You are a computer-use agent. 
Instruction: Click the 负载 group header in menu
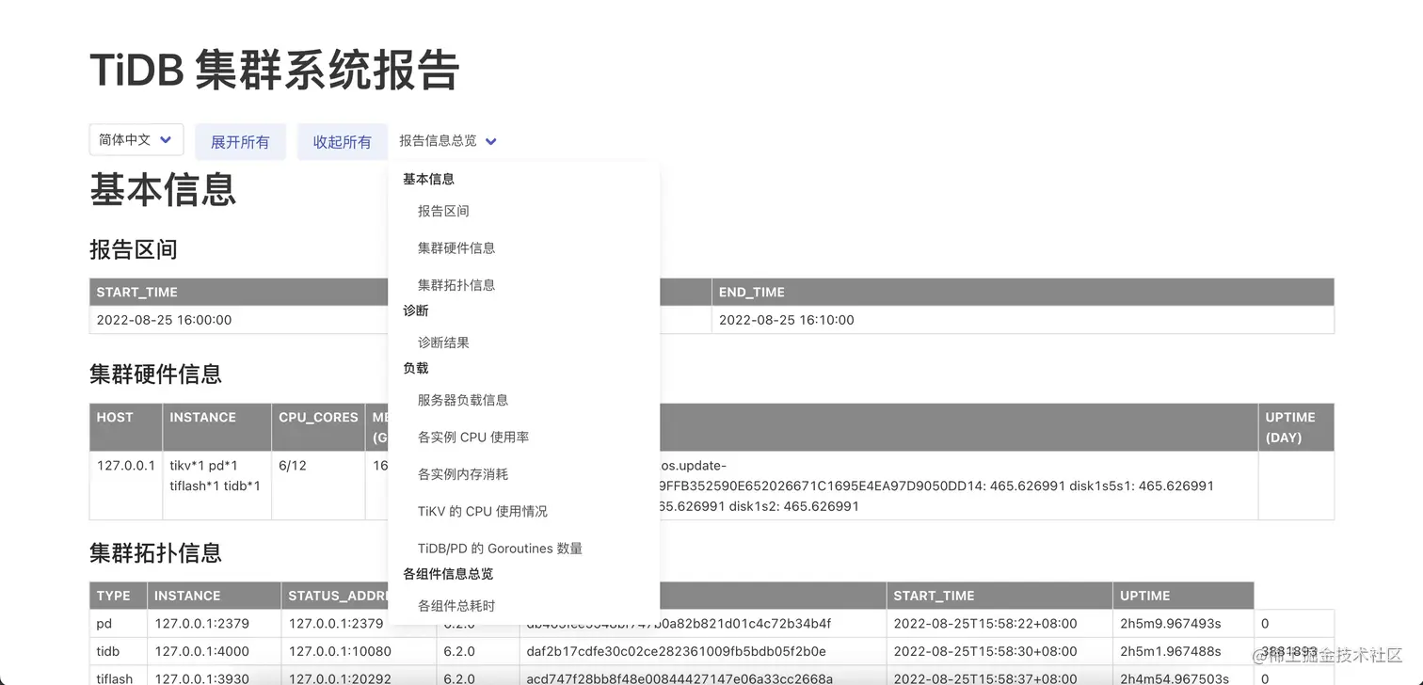(416, 368)
